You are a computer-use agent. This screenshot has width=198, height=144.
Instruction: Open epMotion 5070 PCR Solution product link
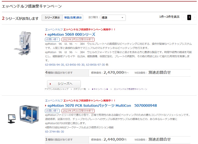pos(102,105)
